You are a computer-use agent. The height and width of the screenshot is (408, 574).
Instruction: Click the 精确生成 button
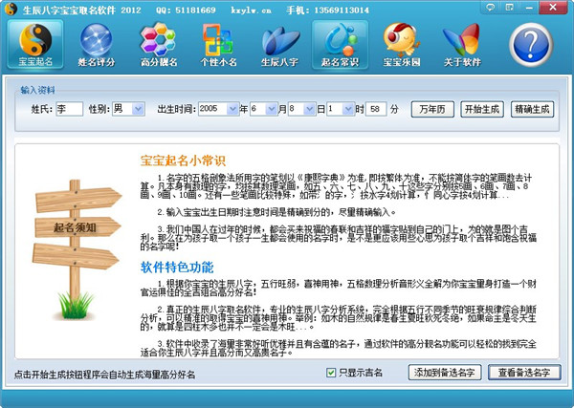coord(532,109)
